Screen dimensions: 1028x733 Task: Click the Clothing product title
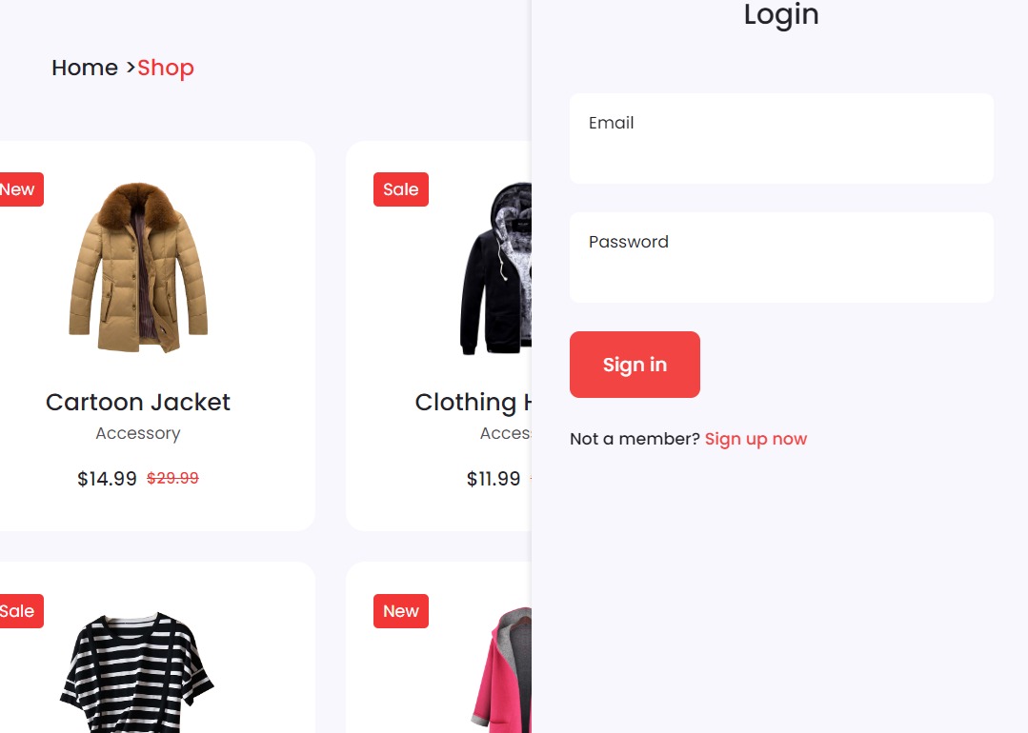click(x=473, y=402)
